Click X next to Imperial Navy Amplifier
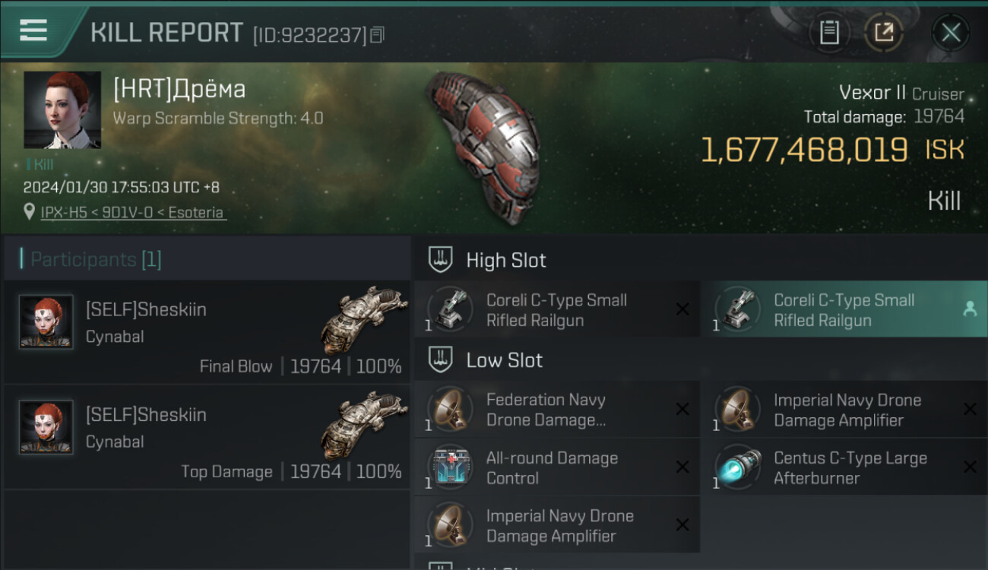The height and width of the screenshot is (570, 988). (970, 409)
